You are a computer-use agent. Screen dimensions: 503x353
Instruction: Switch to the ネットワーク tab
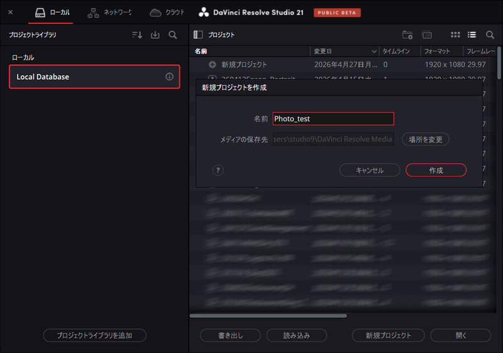click(x=109, y=13)
